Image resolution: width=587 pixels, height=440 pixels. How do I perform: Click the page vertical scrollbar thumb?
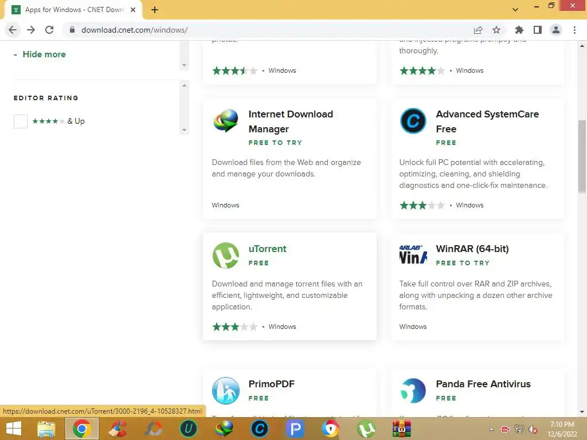[x=582, y=156]
